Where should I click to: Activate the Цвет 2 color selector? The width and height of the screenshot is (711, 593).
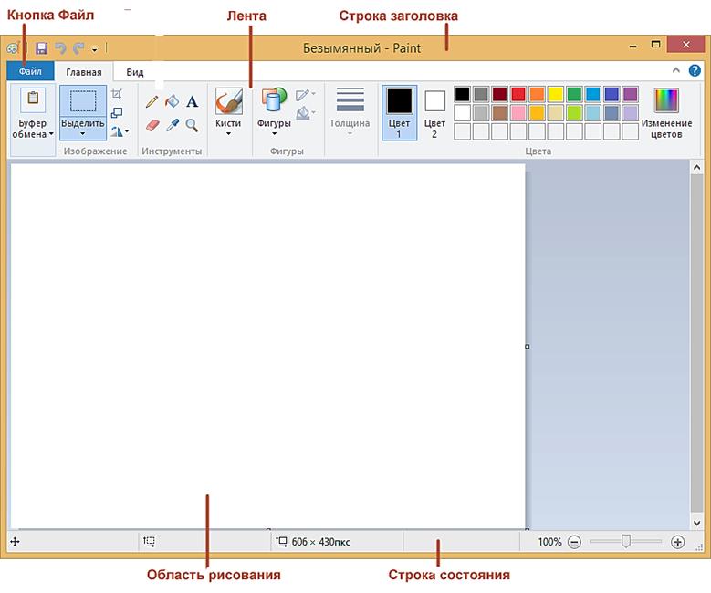pos(434,113)
